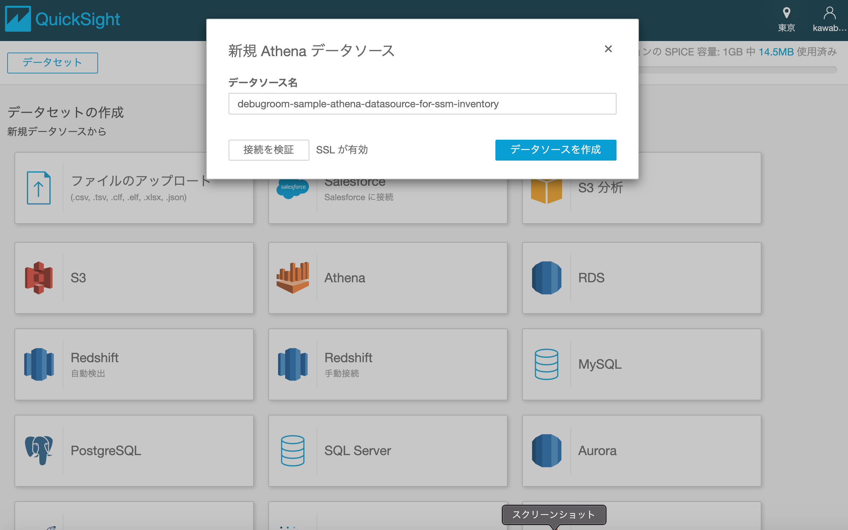Image resolution: width=848 pixels, height=530 pixels.
Task: Click the PostgreSQL elephant icon
Action: [x=39, y=451]
